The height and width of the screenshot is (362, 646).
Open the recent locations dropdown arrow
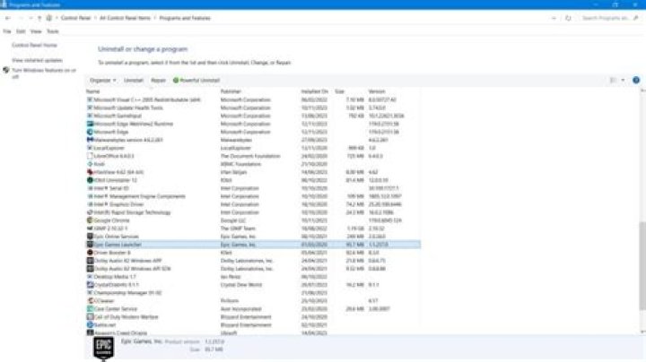tap(31, 18)
